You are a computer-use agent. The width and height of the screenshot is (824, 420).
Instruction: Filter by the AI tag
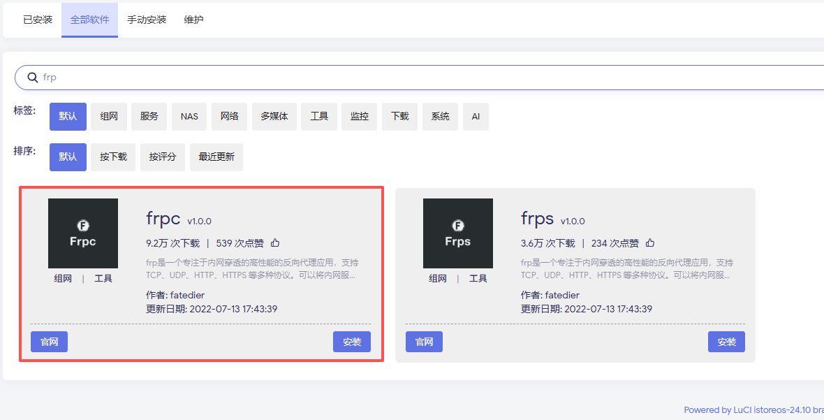click(476, 117)
